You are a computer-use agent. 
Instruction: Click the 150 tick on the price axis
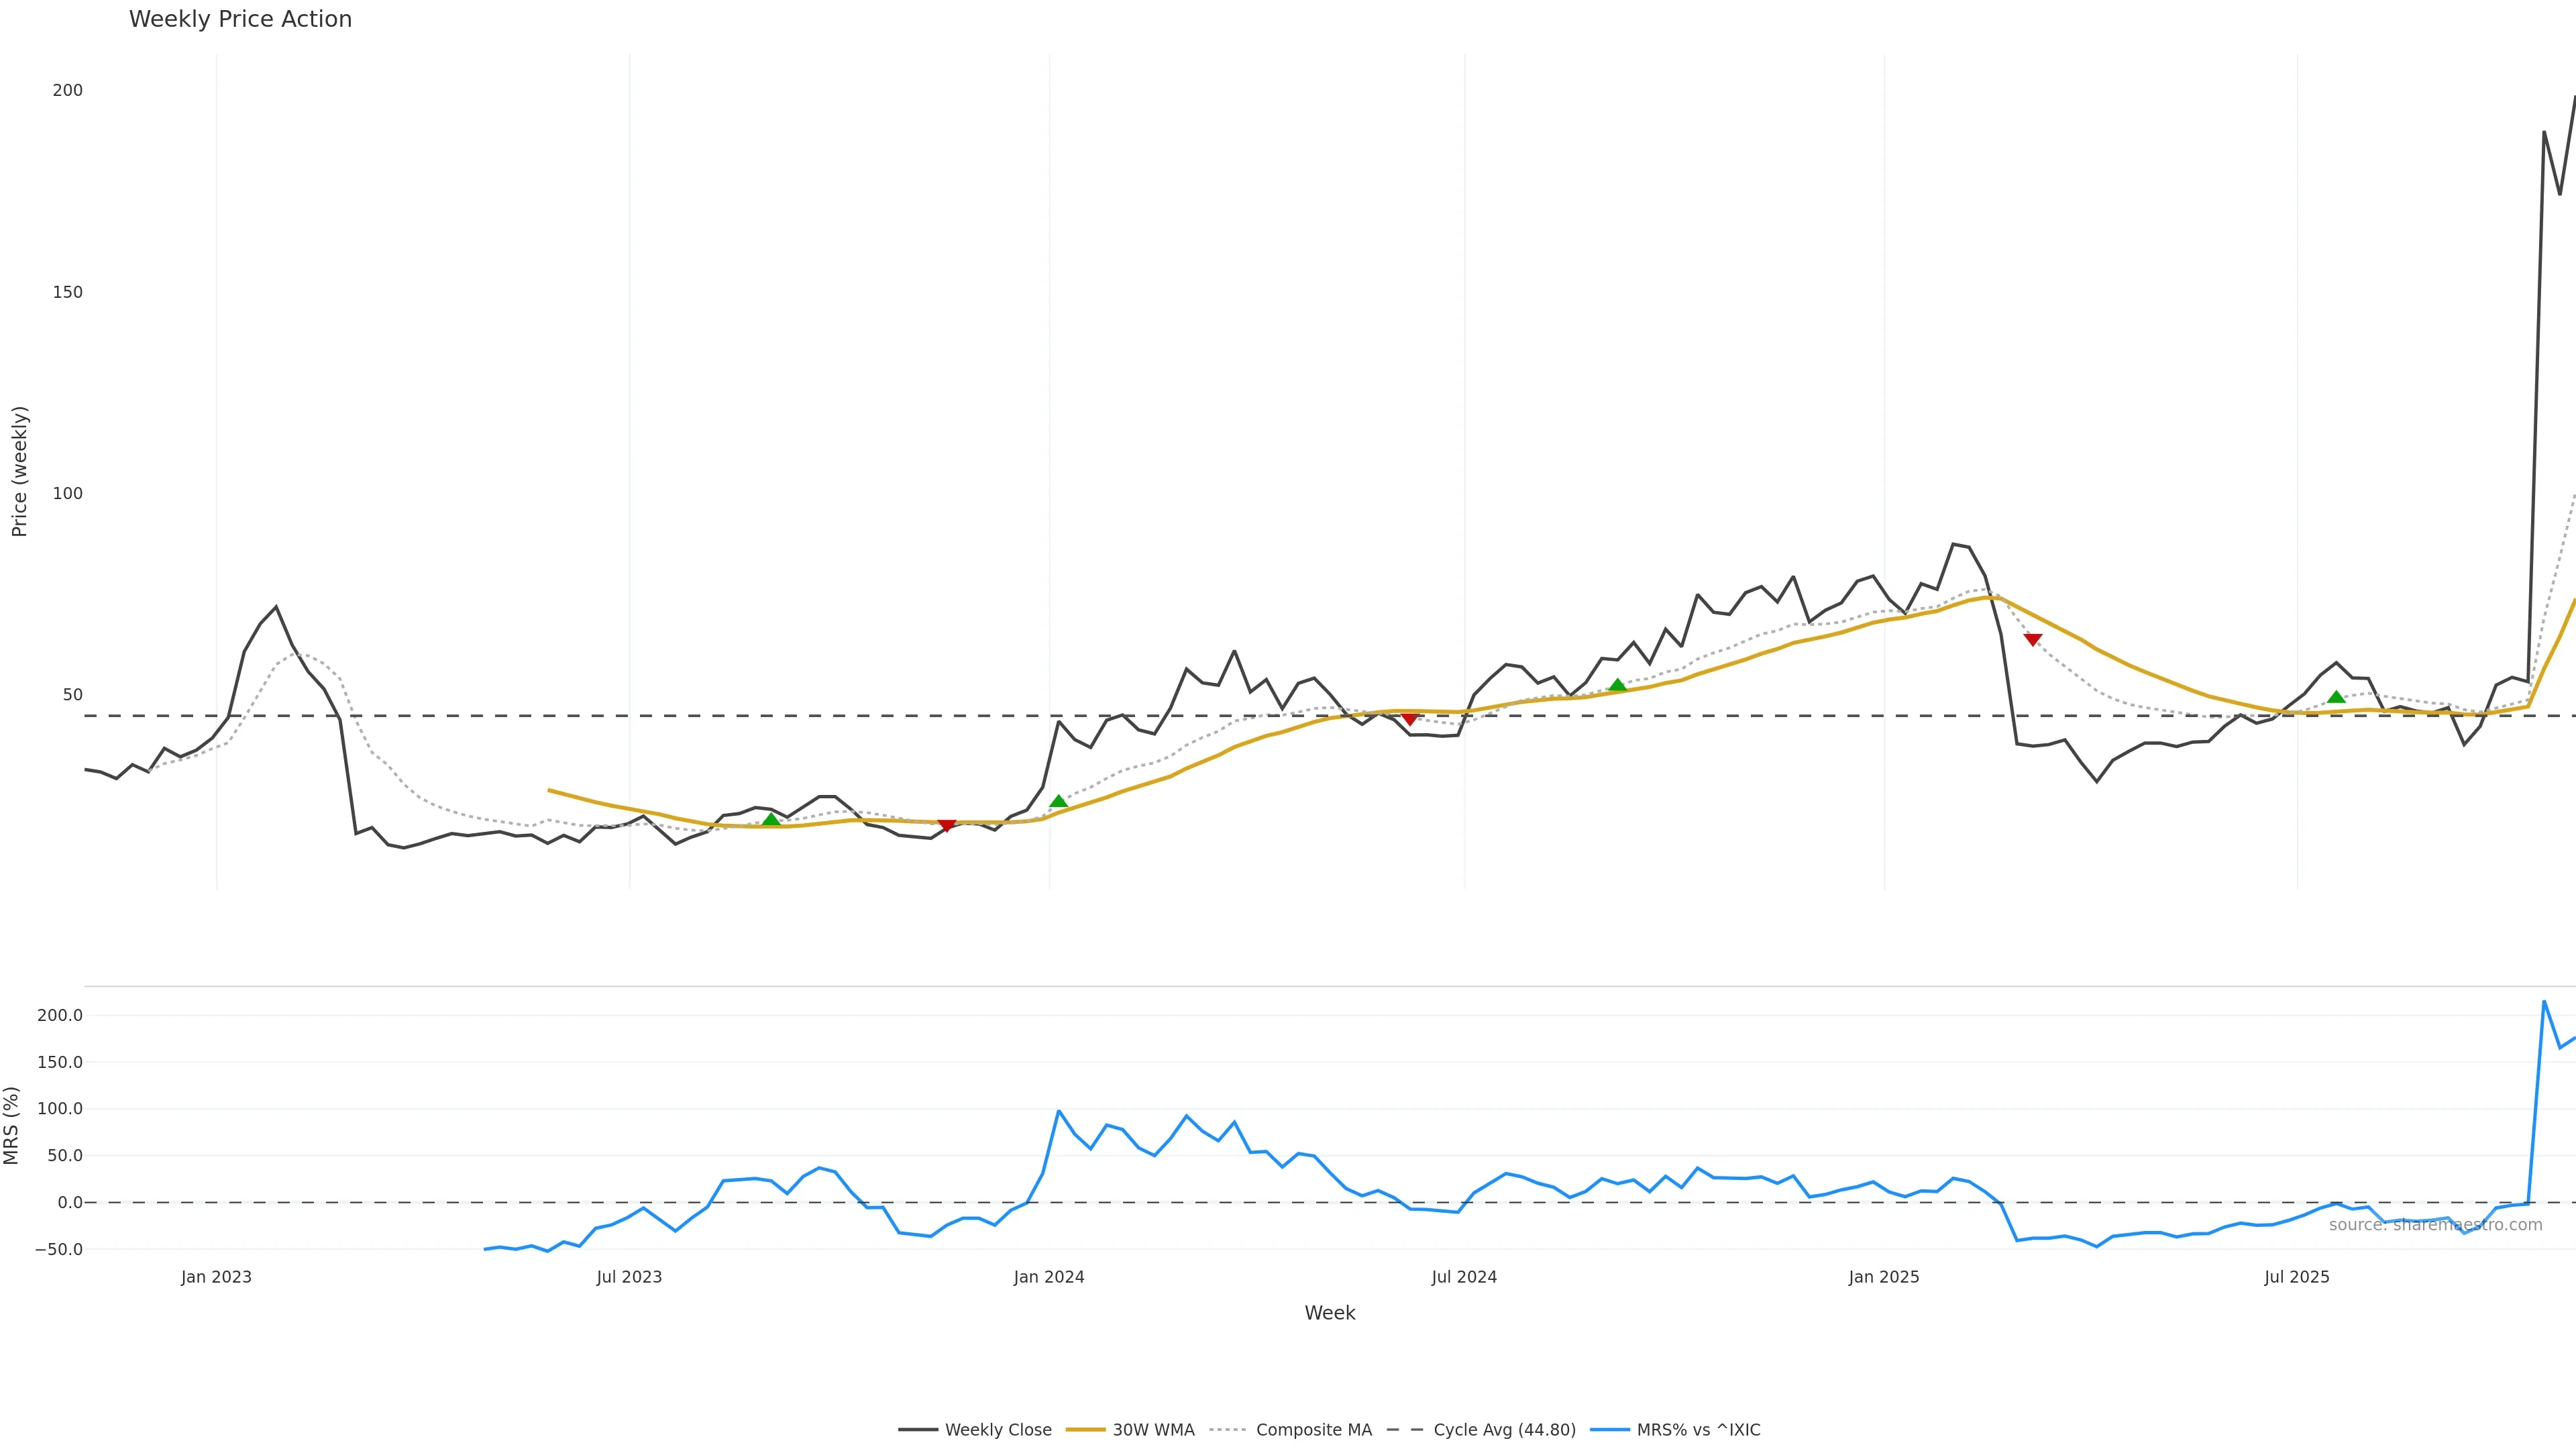68,292
